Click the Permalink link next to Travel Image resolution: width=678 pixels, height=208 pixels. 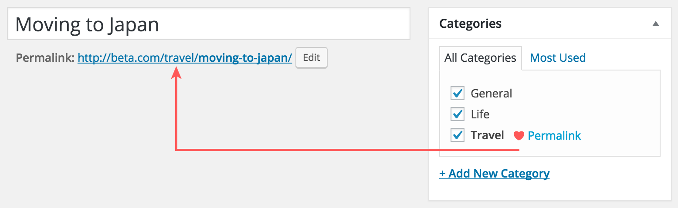click(x=554, y=136)
